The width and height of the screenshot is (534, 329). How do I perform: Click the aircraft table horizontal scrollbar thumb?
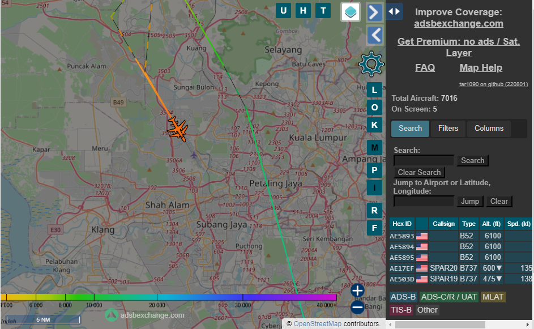click(x=440, y=324)
